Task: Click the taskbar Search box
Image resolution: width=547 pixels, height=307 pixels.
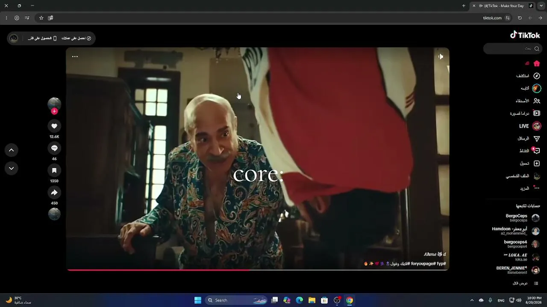Action: [236, 300]
